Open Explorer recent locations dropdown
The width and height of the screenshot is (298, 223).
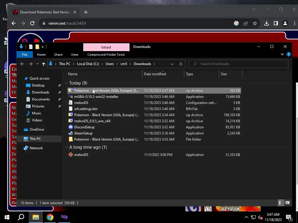38,64
